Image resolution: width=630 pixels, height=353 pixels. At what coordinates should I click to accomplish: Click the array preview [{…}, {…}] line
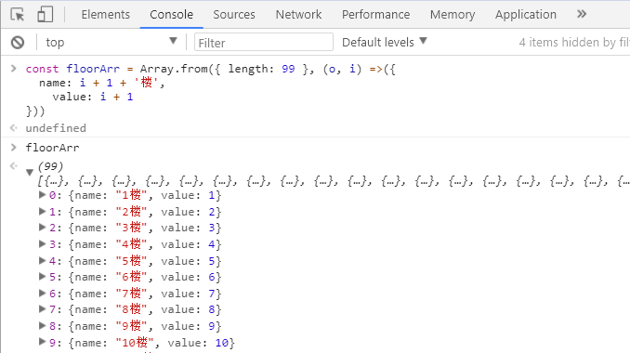pyautogui.click(x=334, y=181)
